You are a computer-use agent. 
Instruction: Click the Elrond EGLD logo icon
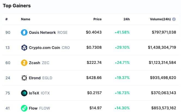point(24,78)
